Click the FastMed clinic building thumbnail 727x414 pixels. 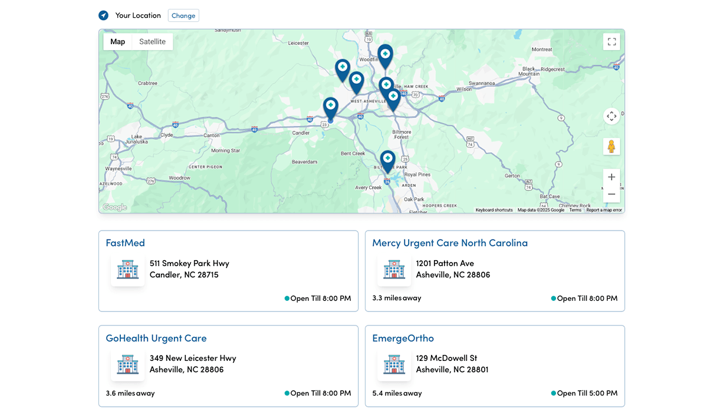[x=127, y=270]
